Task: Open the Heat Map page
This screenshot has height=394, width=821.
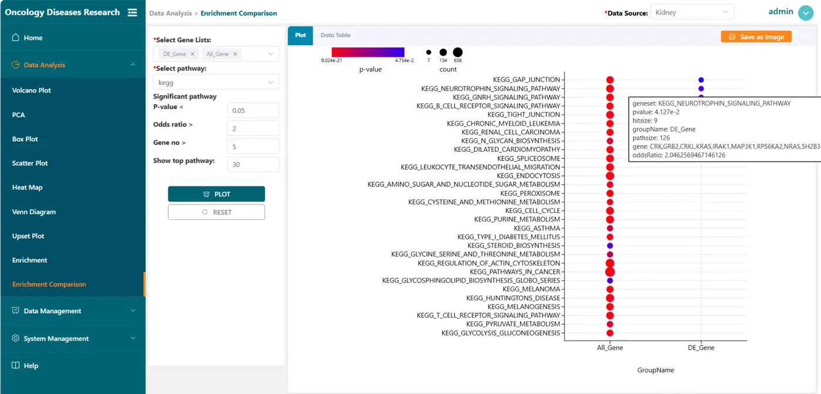Action: 28,187
